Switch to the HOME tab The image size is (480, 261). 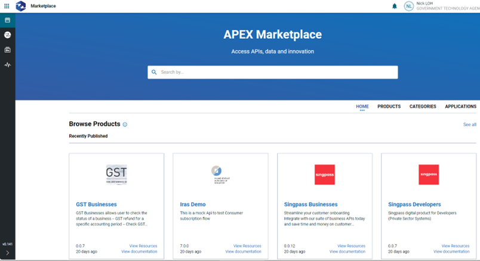coord(362,107)
